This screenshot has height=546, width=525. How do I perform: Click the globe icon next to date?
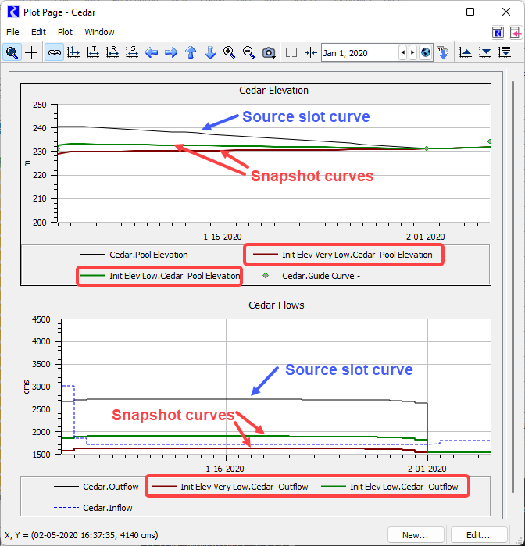[x=426, y=52]
